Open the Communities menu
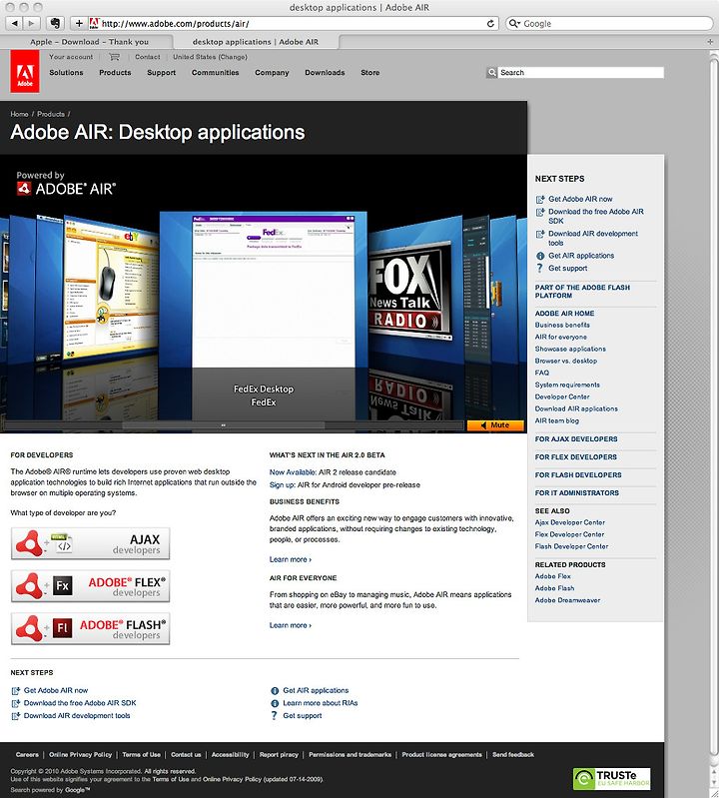Image resolution: width=719 pixels, height=798 pixels. click(x=216, y=73)
